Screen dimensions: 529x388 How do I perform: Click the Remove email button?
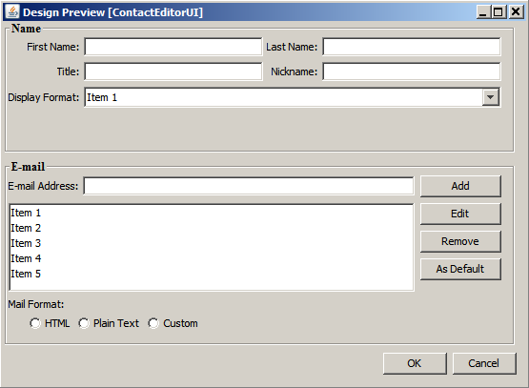coord(460,241)
